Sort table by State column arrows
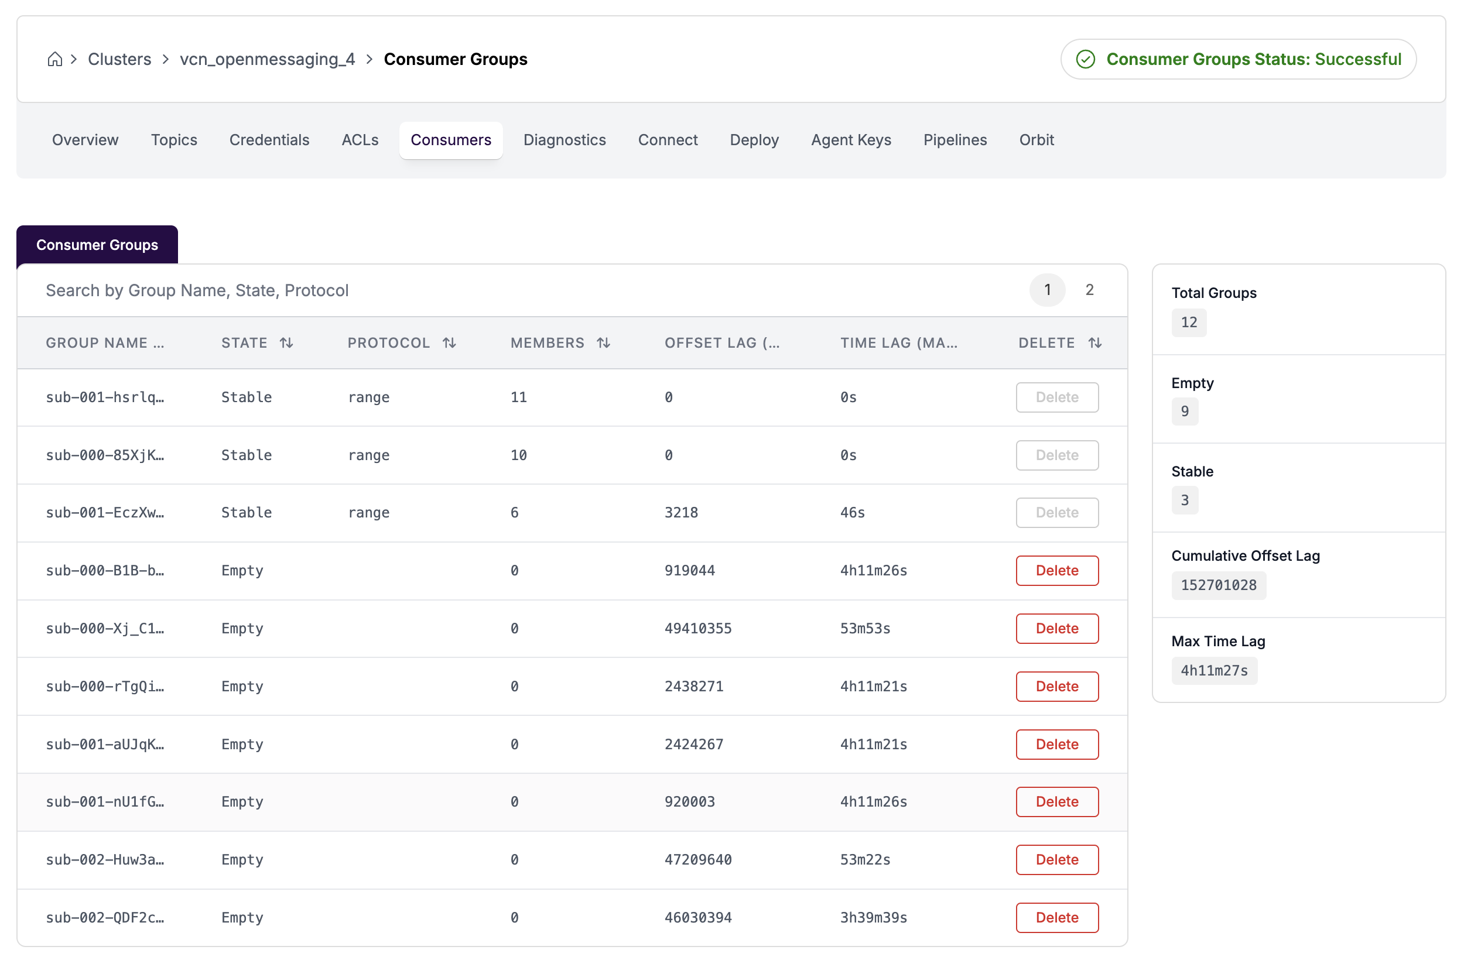The width and height of the screenshot is (1464, 967). 286,343
